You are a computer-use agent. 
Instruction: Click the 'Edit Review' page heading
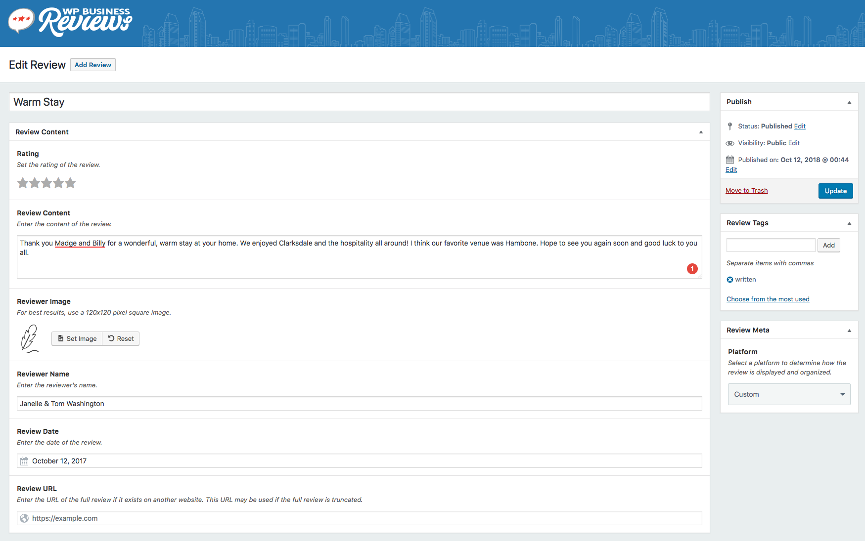(37, 65)
